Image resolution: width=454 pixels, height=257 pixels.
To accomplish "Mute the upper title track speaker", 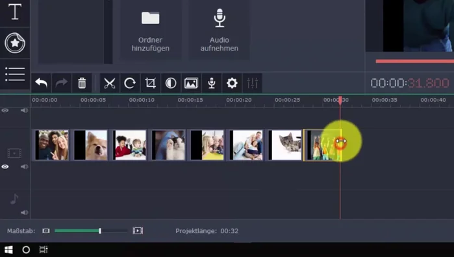I will tap(24, 111).
